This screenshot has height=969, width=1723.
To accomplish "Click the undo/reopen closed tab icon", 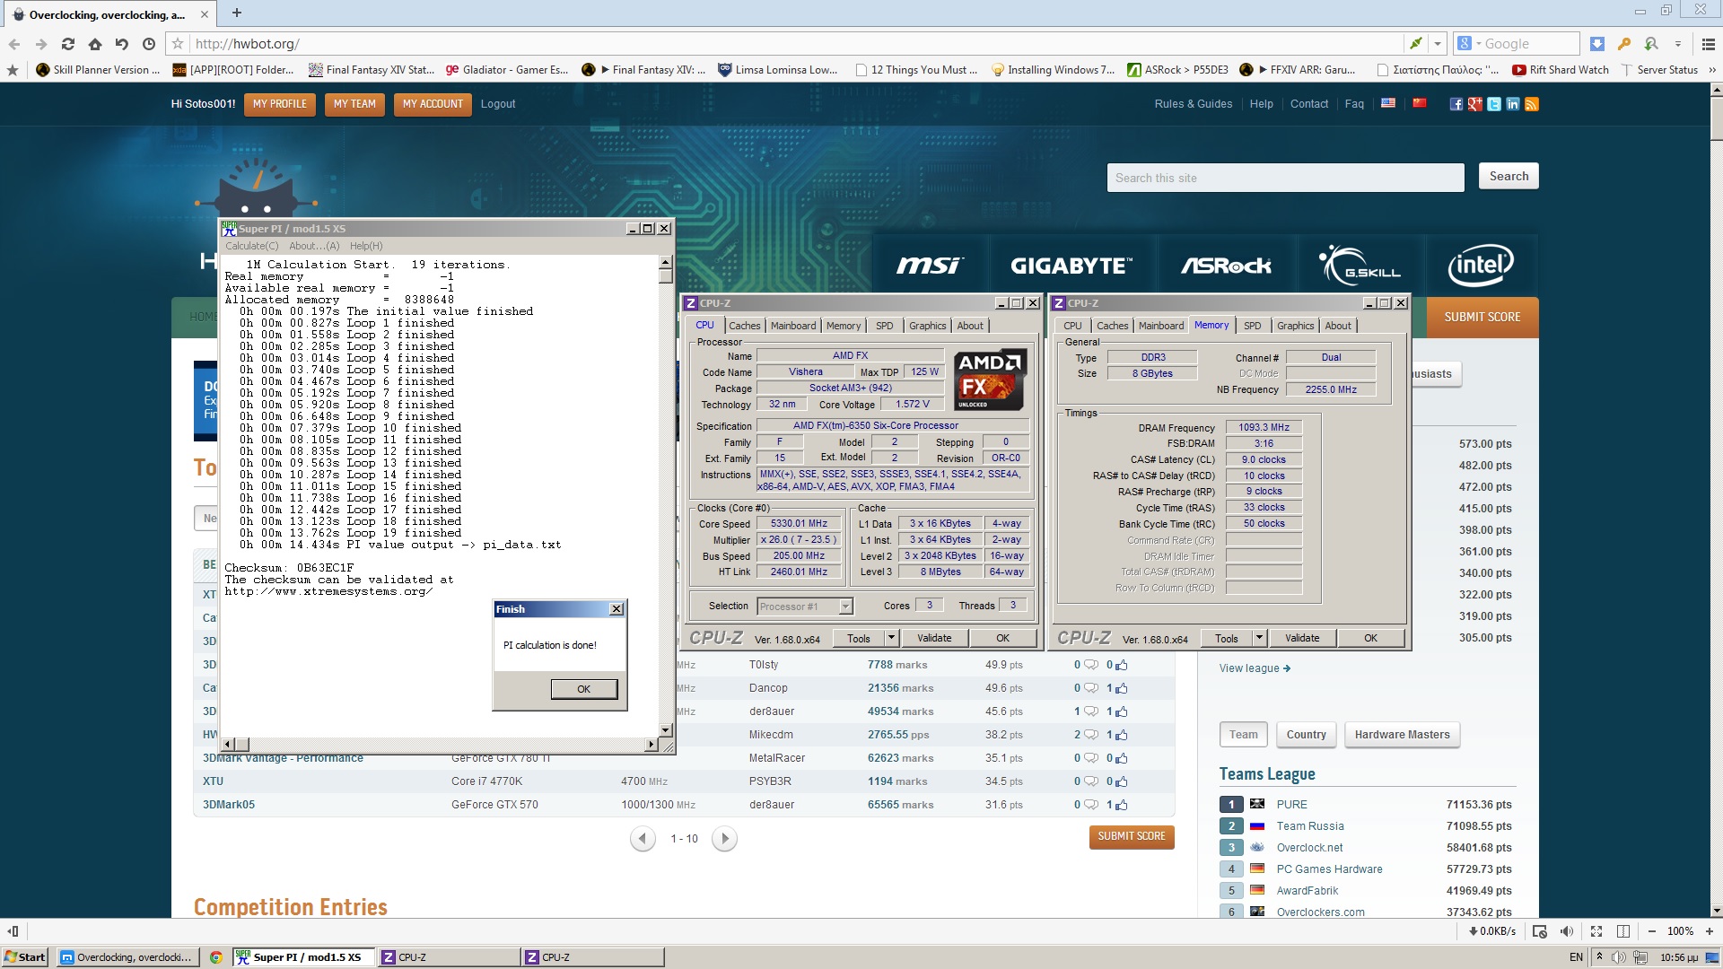I will (122, 43).
